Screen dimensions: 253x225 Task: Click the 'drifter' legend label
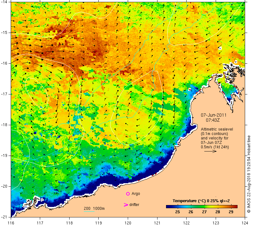coord(134,205)
